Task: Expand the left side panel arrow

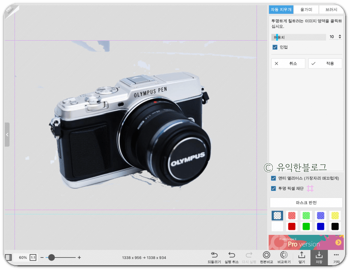Action: [7, 135]
